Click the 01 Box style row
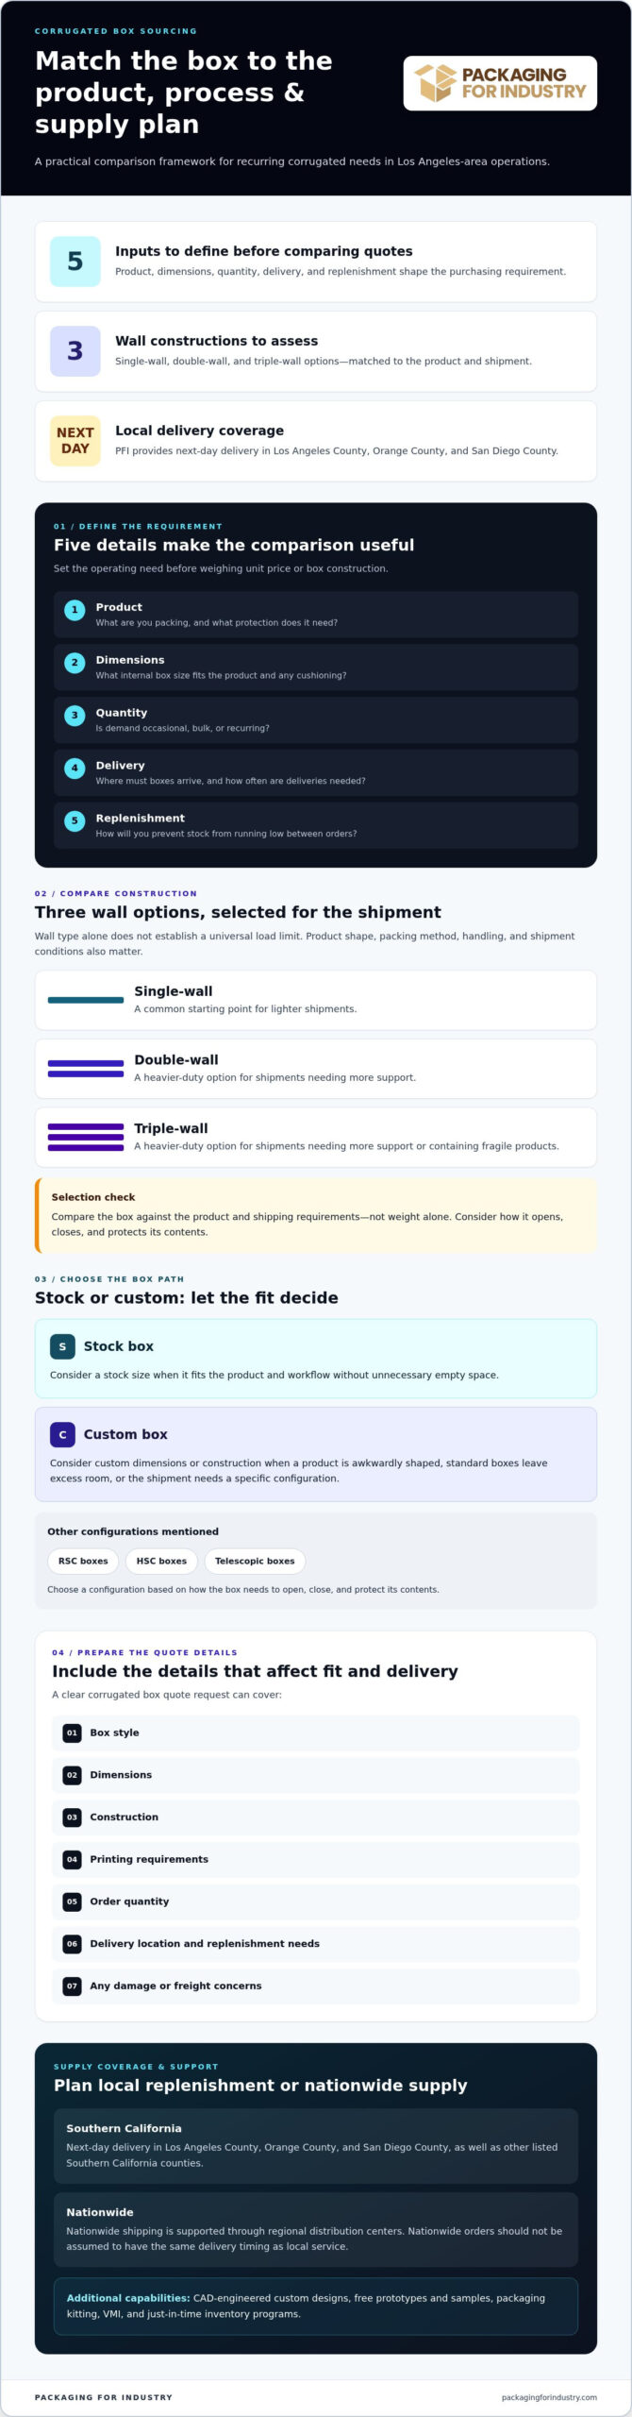 [316, 1732]
